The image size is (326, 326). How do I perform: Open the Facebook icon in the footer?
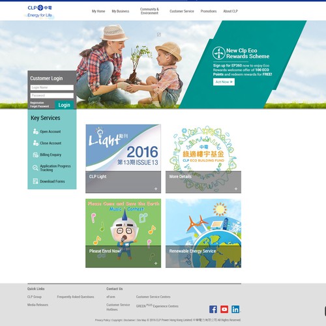[x=213, y=309]
